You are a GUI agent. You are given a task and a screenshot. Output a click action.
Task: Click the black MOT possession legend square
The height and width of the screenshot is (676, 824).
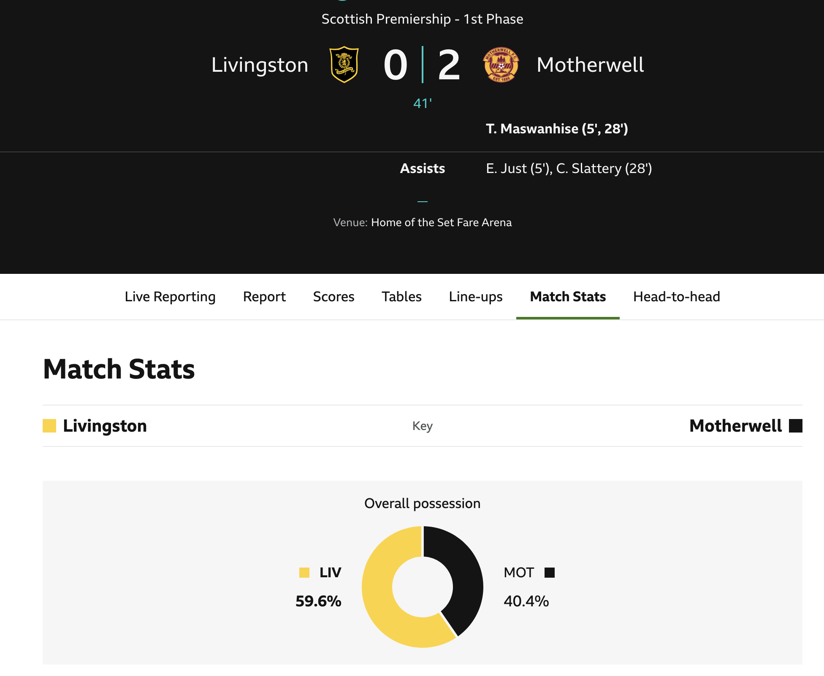click(x=549, y=573)
